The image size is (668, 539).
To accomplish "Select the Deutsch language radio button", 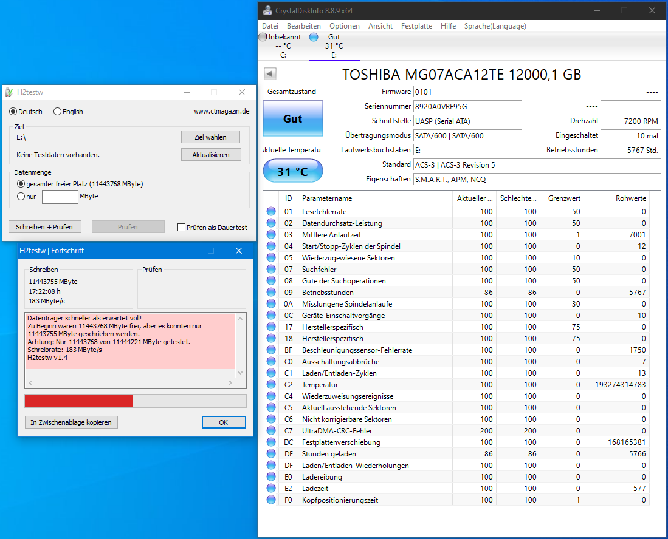I will 13,112.
